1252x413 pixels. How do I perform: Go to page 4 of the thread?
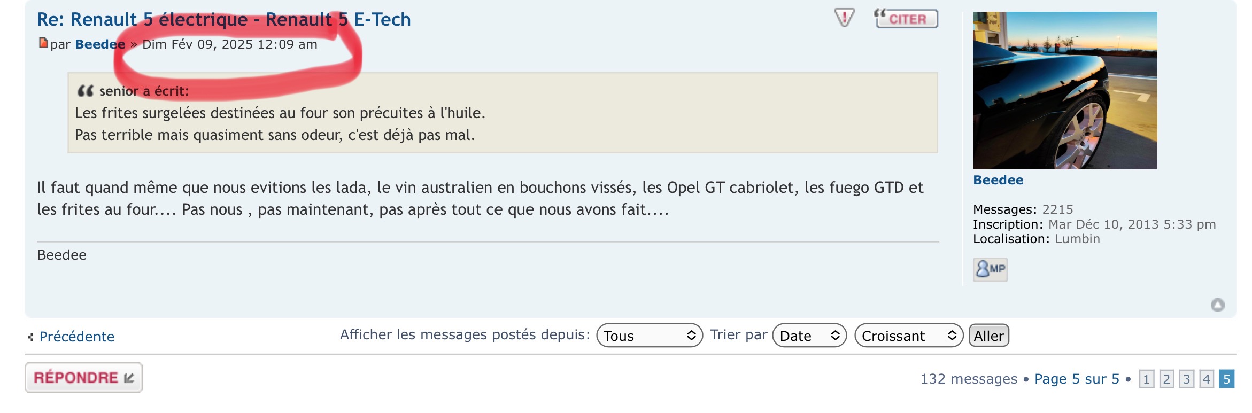pos(1207,379)
